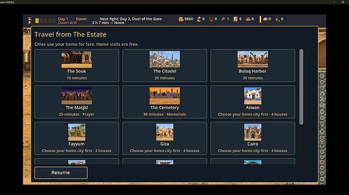The image size is (349, 195).
Task: Click the hourglass time icon
Action: pos(29,21)
